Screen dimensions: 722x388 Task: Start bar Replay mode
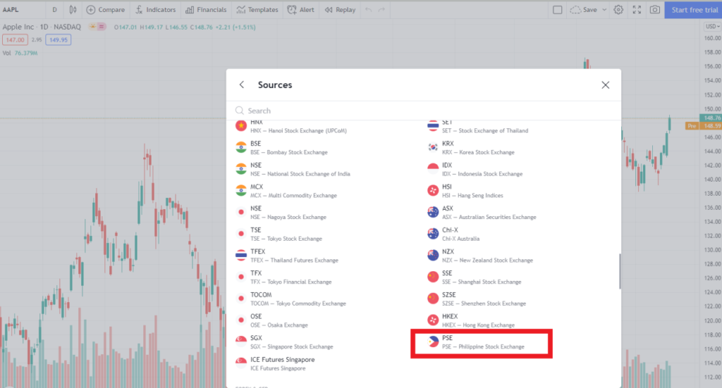coord(340,10)
